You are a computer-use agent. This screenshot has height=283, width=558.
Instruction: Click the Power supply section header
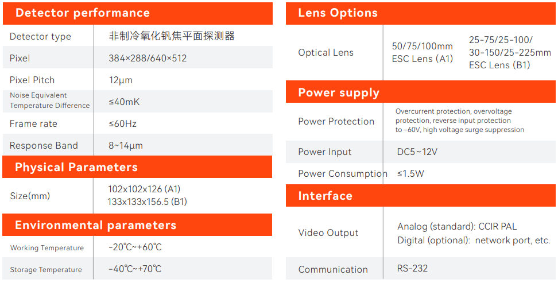coord(339,93)
